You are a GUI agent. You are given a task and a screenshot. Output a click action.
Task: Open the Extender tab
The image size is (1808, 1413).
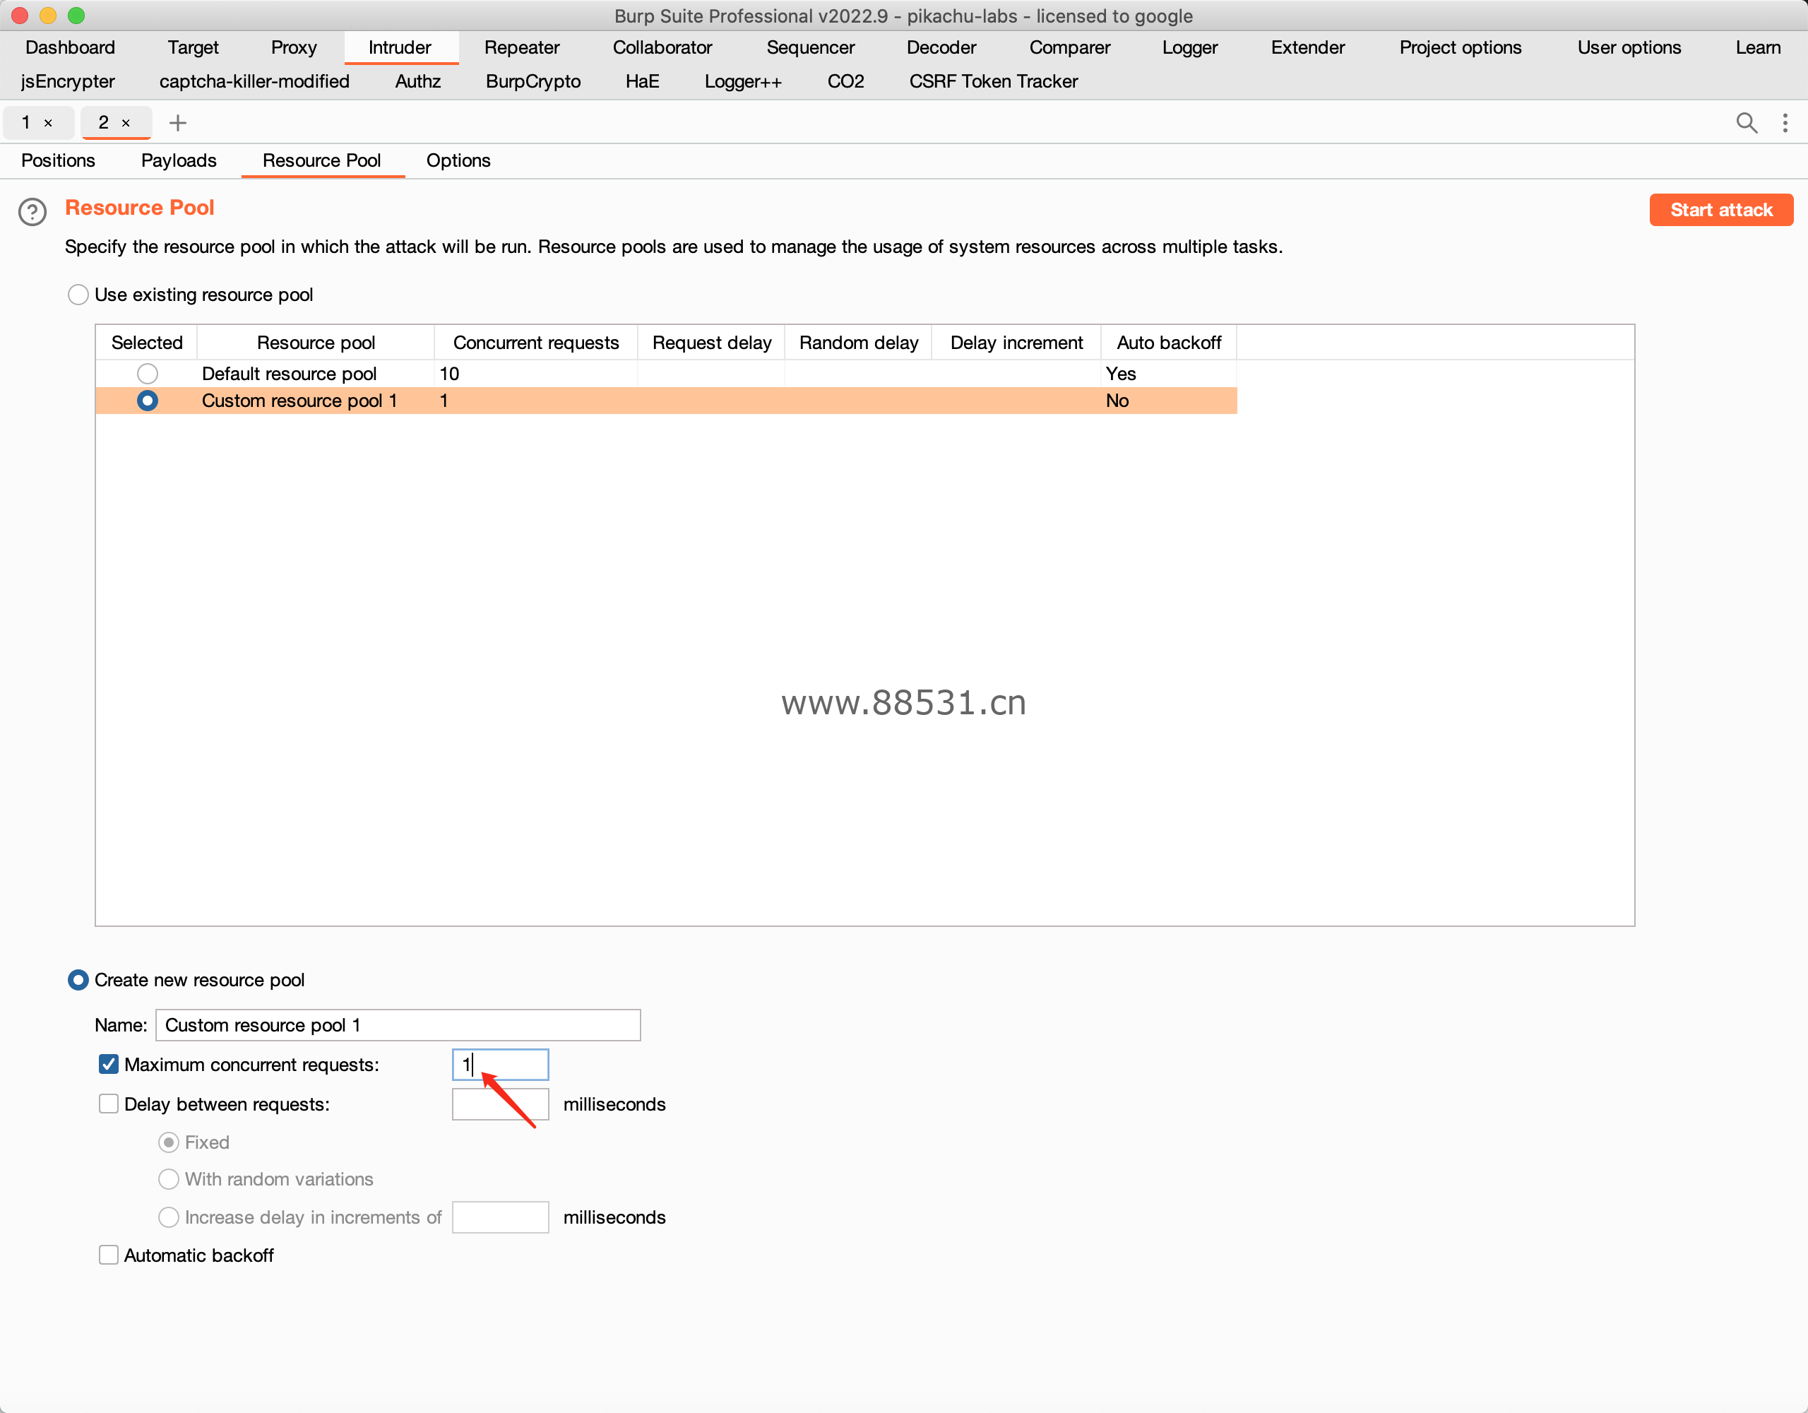(1307, 47)
